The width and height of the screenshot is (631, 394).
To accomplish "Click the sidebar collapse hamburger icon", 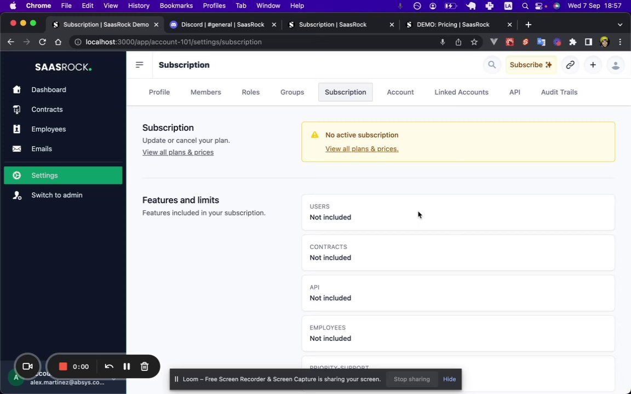I will coord(139,65).
